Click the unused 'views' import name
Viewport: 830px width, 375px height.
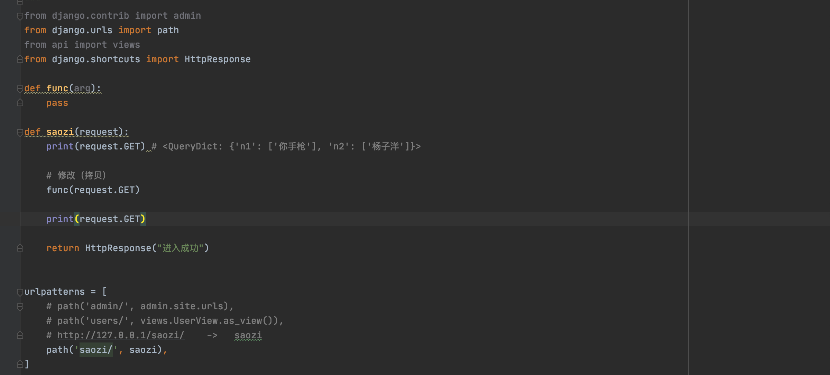tap(126, 45)
